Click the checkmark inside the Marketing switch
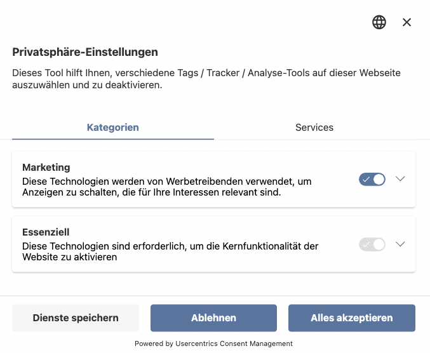This screenshot has height=353, width=430. click(366, 180)
